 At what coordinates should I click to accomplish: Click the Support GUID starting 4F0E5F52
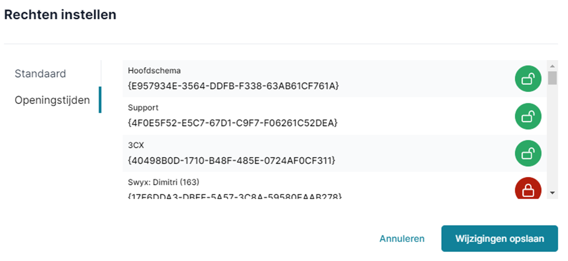(x=233, y=123)
